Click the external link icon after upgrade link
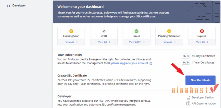This screenshot has width=221, height=108. click(x=151, y=64)
